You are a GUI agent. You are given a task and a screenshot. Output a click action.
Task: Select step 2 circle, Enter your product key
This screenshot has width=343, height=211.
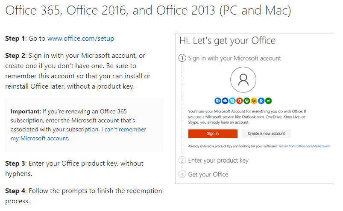click(x=183, y=160)
